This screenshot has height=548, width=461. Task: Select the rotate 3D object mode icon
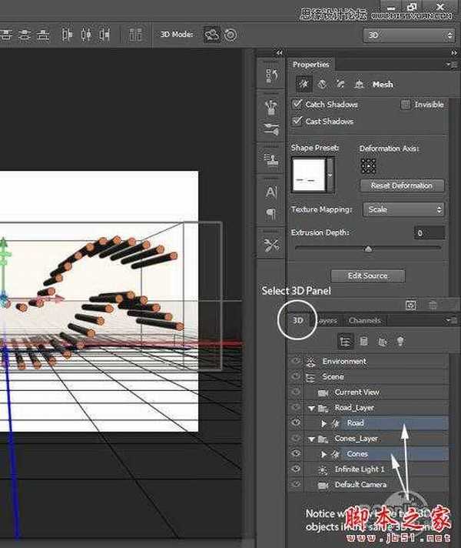coord(211,35)
